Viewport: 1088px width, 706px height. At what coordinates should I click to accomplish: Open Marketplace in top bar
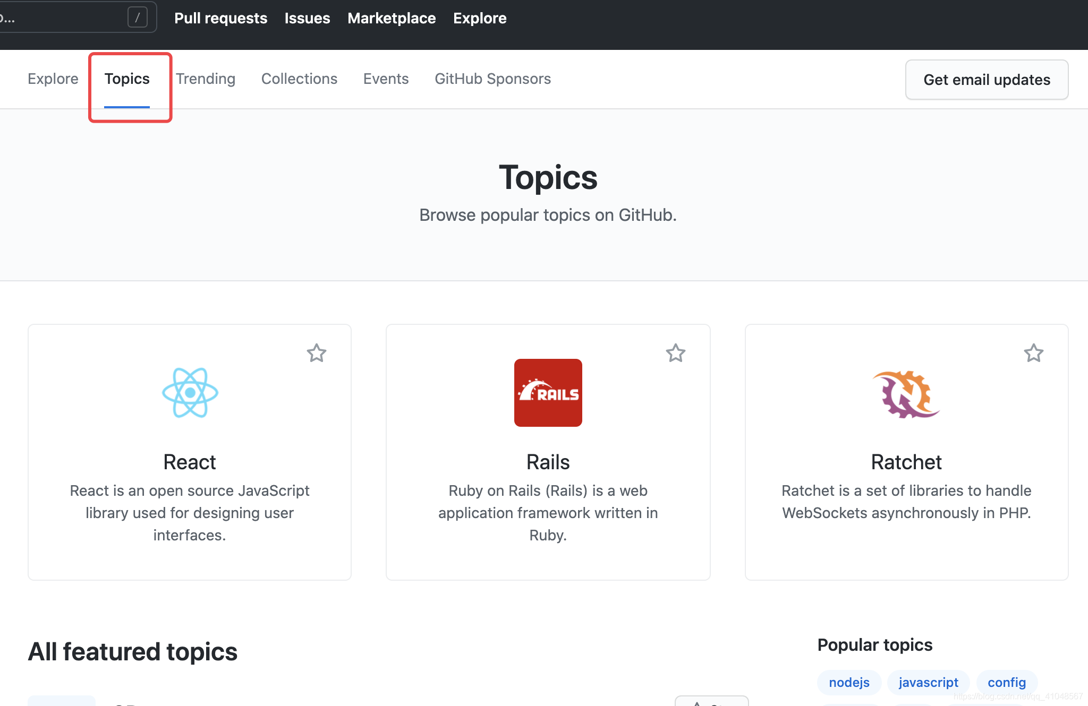pyautogui.click(x=392, y=18)
